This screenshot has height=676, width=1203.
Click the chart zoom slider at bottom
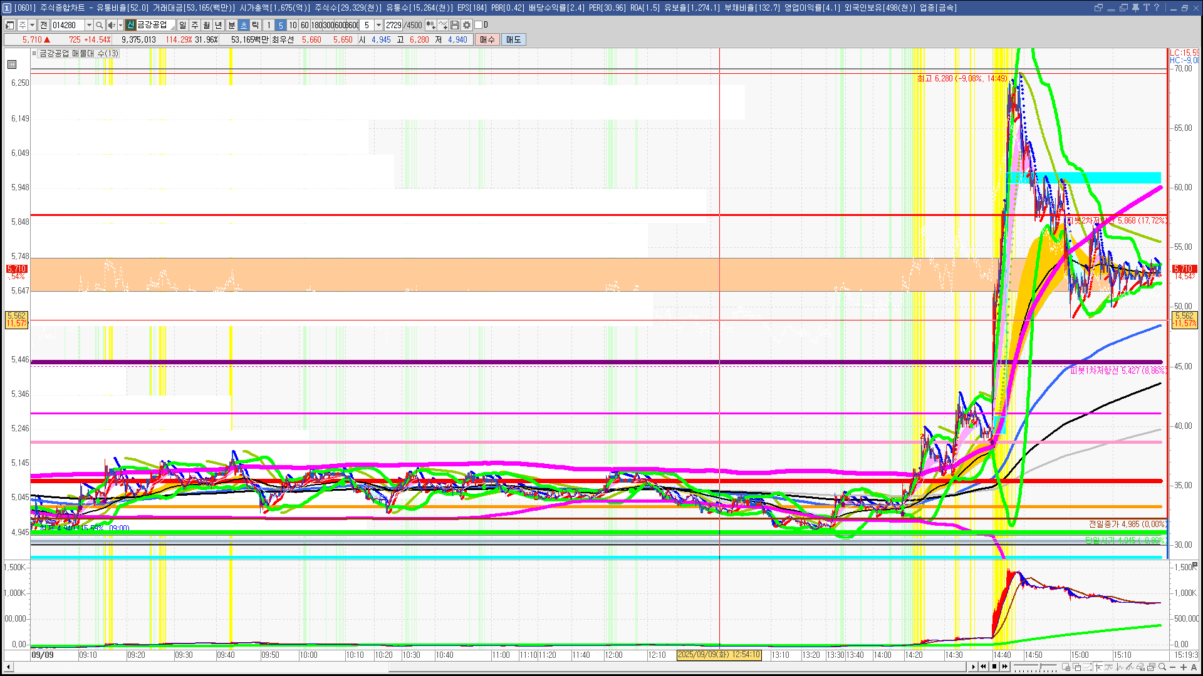(x=1039, y=667)
